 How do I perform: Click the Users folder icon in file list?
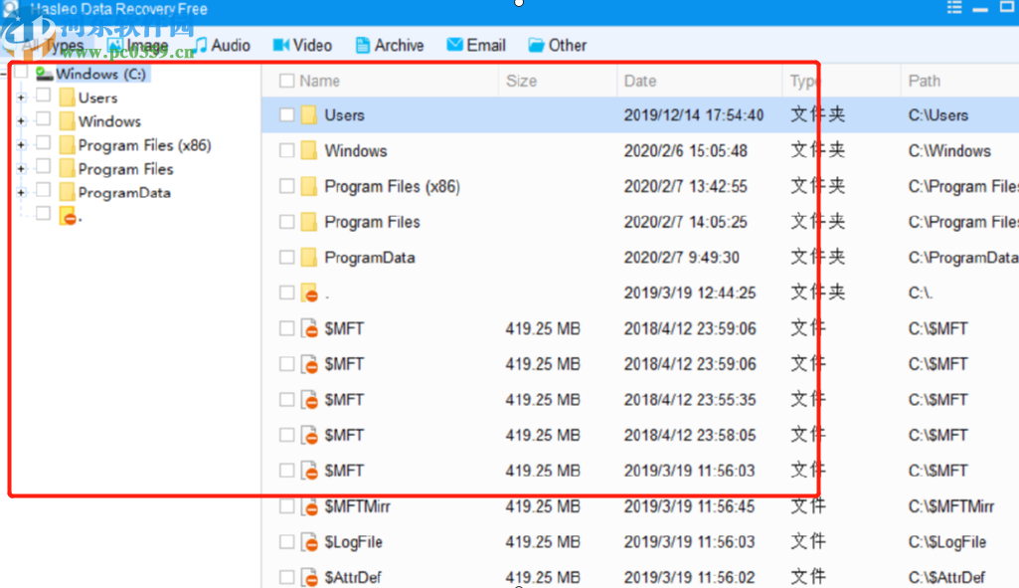point(309,115)
